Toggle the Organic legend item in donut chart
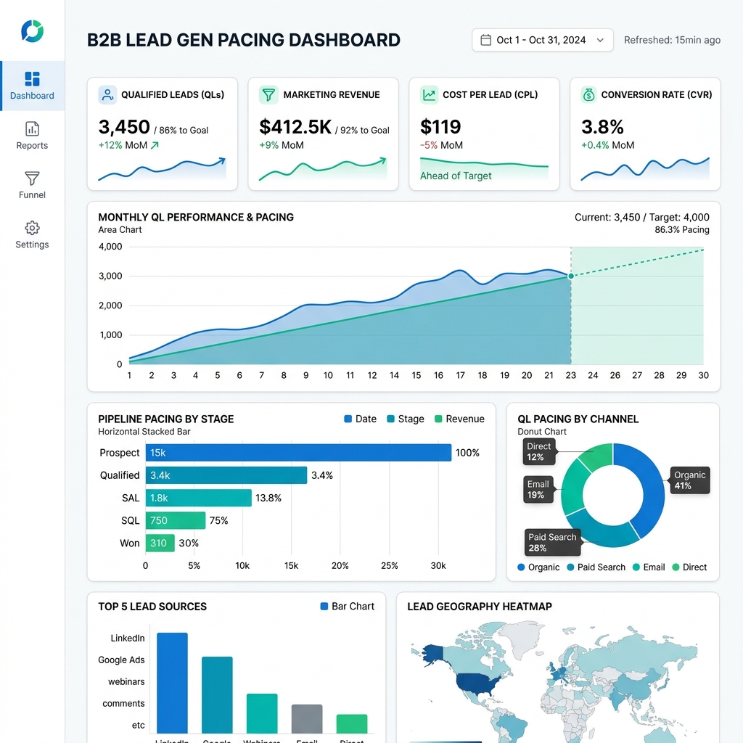This screenshot has height=743, width=743. point(538,567)
